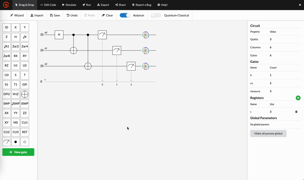Select the H gate from the palette
The height and width of the screenshot is (180, 304).
click(x=15, y=37)
